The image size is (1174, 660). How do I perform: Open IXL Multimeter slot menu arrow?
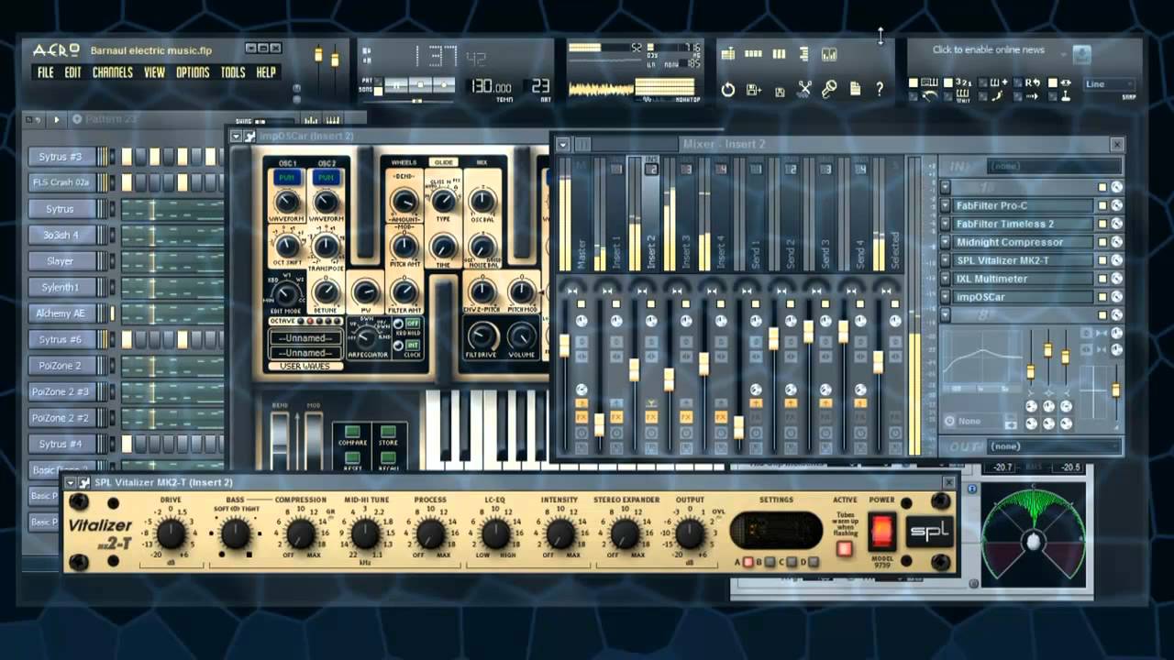tap(946, 279)
